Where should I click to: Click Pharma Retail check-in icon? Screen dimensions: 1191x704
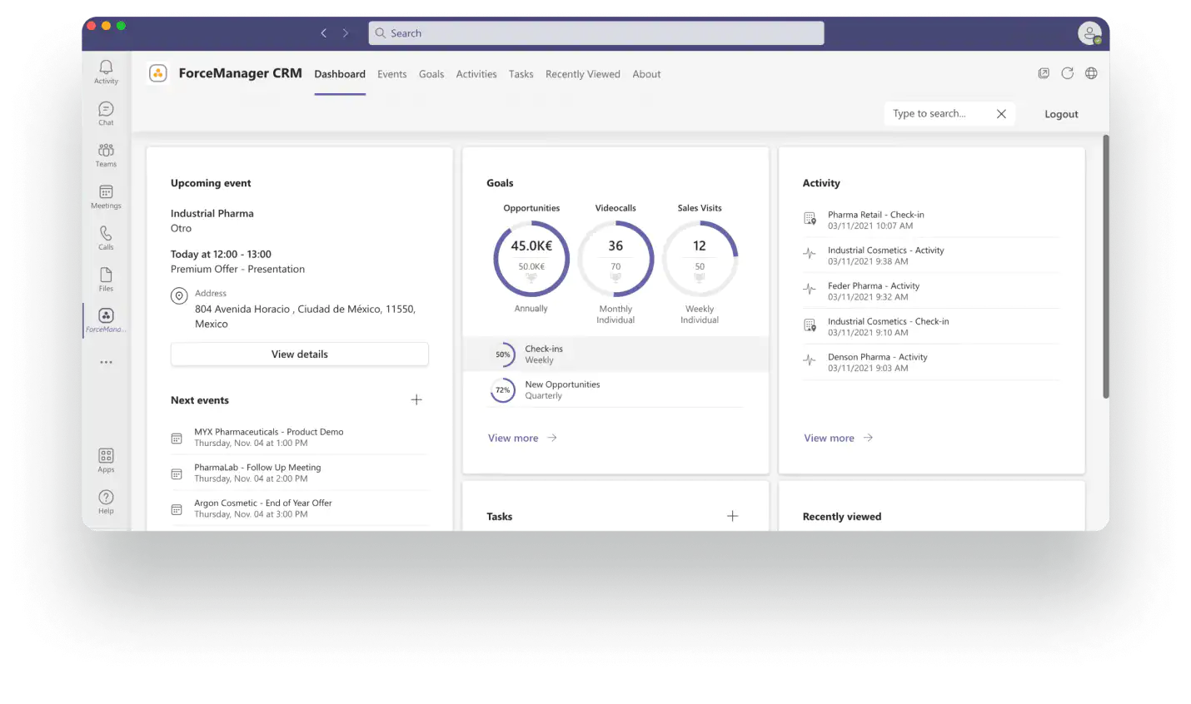(x=810, y=219)
